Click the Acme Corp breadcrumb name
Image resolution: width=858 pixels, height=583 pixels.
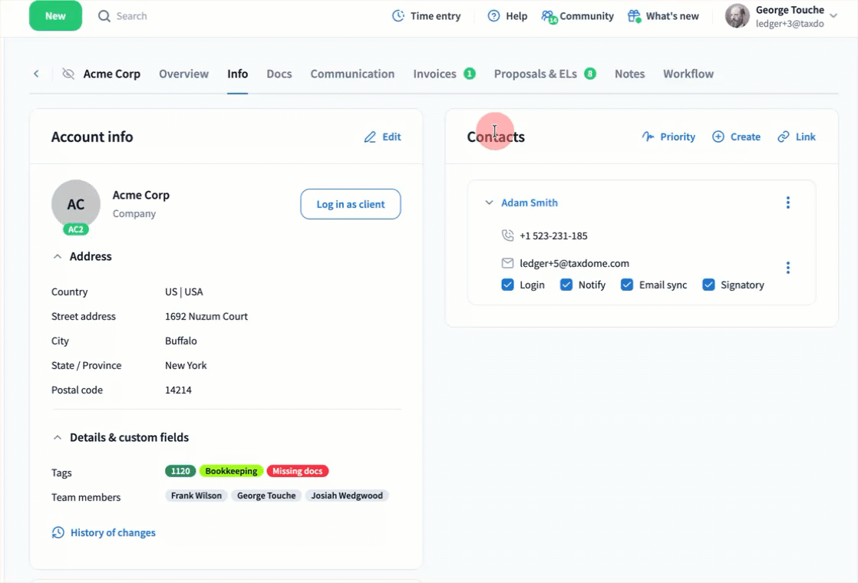pos(111,74)
